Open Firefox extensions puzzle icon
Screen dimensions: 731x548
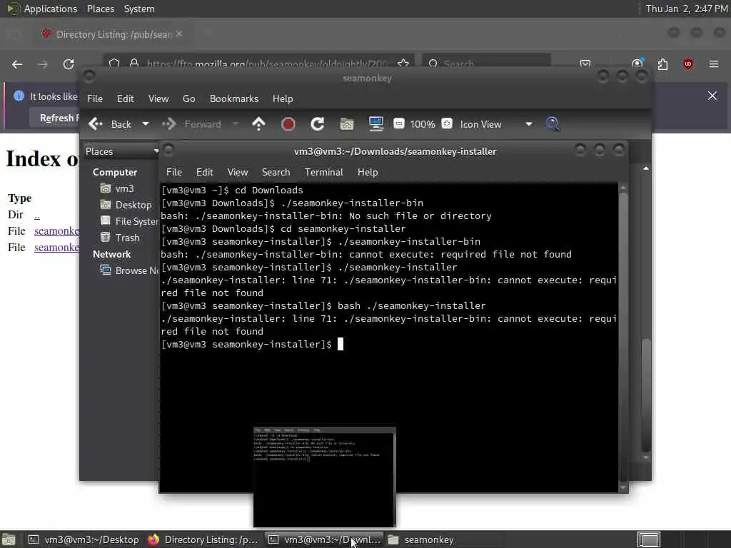click(x=662, y=64)
